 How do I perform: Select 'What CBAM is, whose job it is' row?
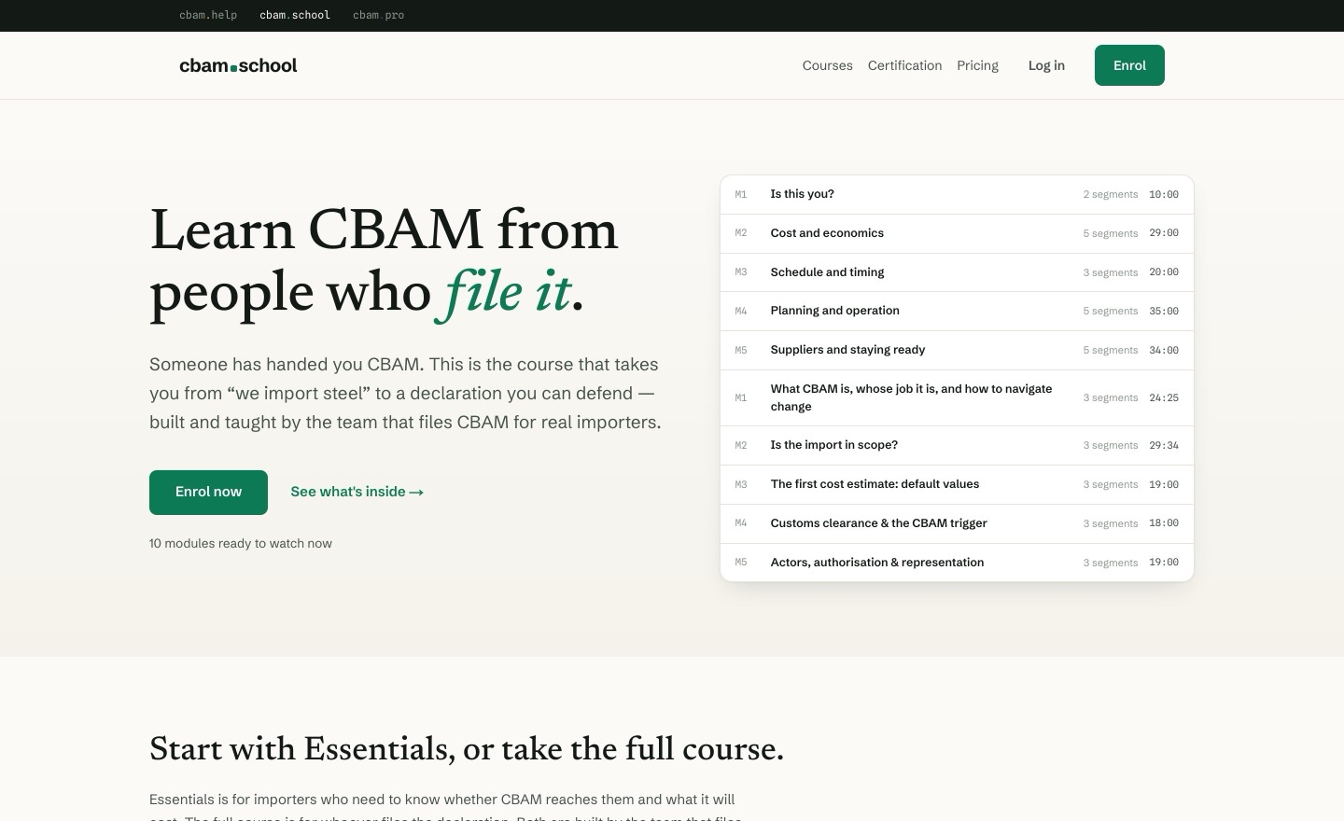(957, 397)
